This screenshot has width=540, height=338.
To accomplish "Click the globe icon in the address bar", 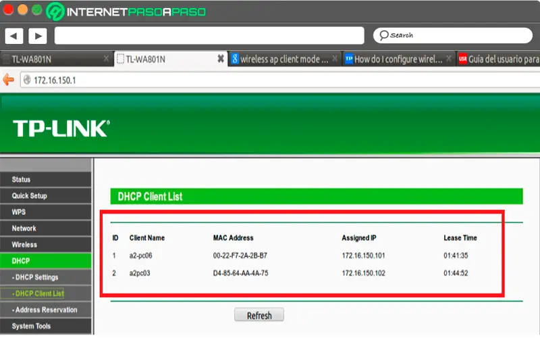I will (27, 80).
